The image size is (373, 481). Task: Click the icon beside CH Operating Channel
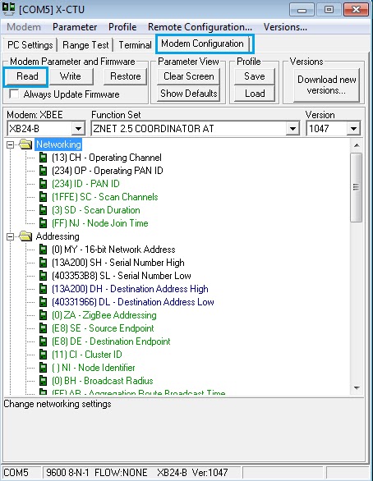click(44, 158)
